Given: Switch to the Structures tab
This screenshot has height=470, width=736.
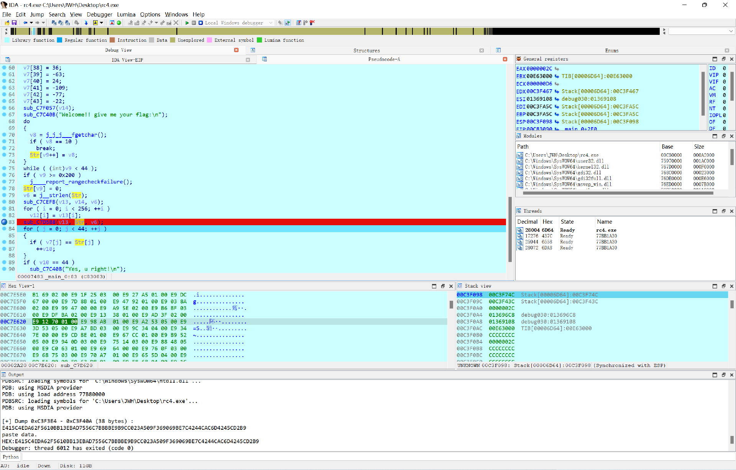Looking at the screenshot, I should (x=366, y=51).
